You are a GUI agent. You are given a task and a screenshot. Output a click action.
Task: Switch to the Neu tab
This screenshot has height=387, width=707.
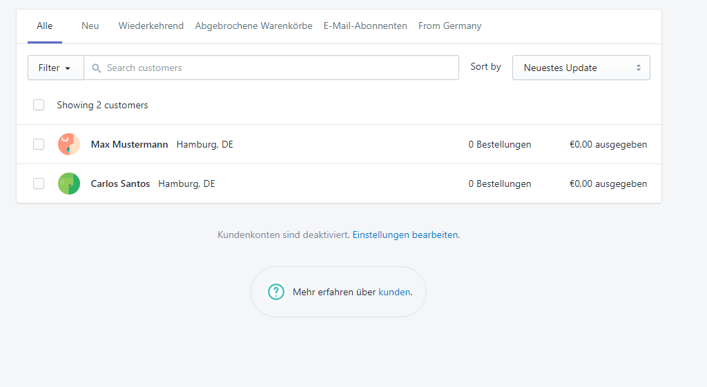[90, 26]
